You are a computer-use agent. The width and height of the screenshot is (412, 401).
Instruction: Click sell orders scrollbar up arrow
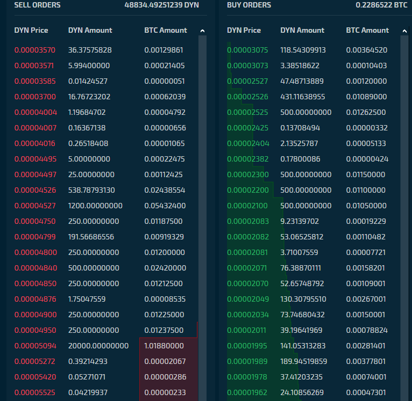coord(202,31)
